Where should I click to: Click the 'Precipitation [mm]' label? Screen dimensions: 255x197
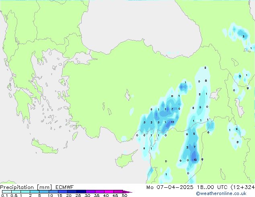[26, 187]
